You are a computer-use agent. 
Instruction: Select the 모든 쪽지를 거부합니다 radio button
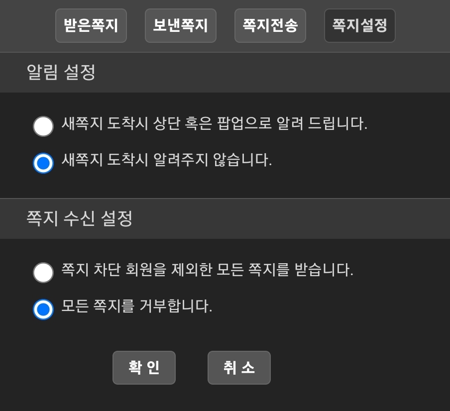[x=43, y=309]
